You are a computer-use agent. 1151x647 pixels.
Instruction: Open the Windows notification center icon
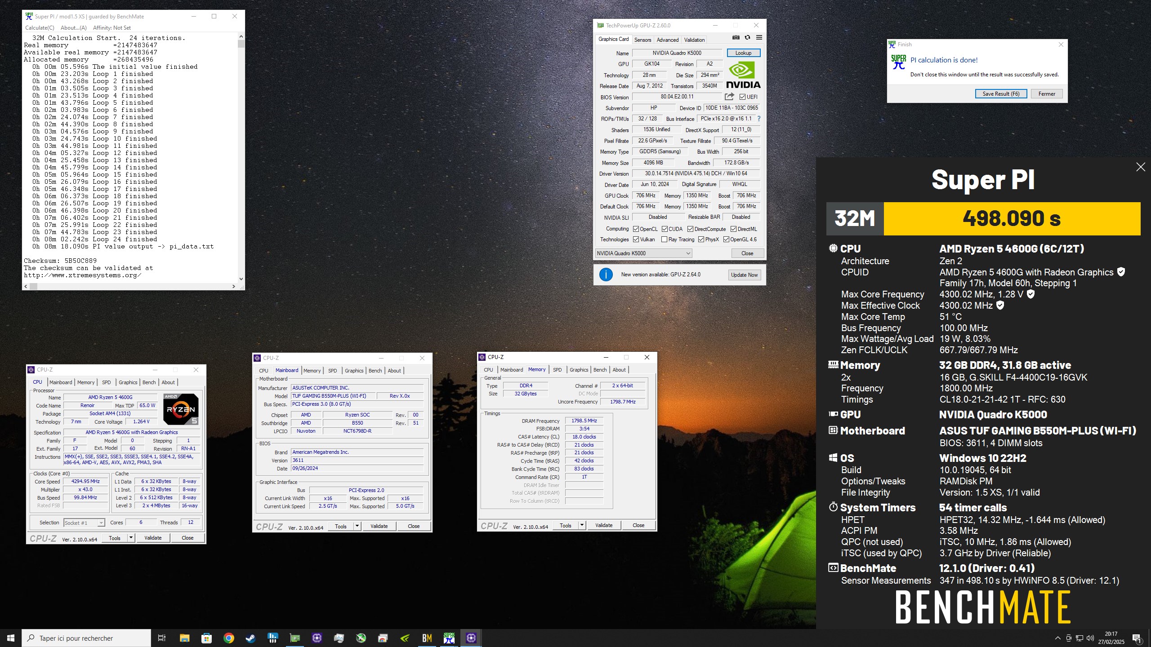[1137, 638]
